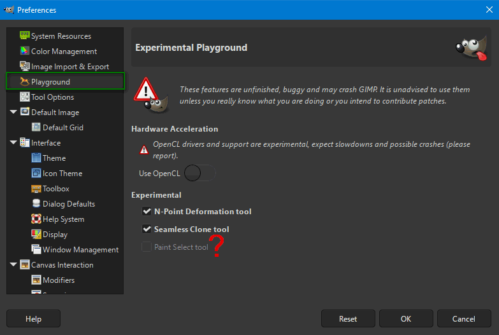
Task: Click the Color Management icon
Action: coord(24,51)
